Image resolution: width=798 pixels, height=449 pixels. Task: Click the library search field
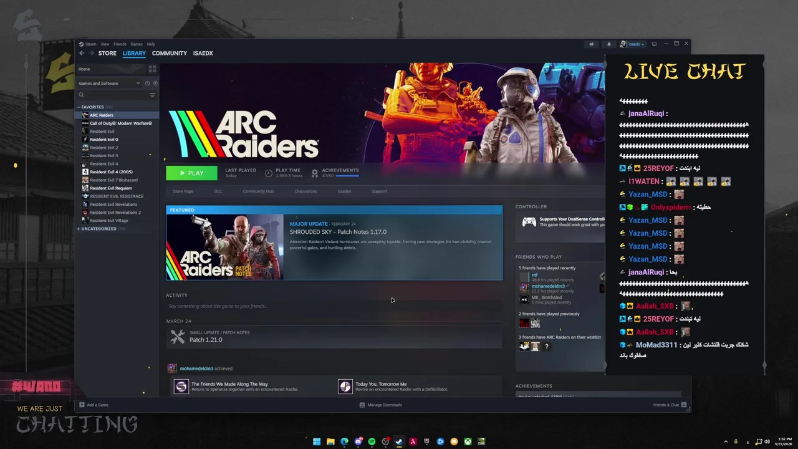[x=116, y=95]
